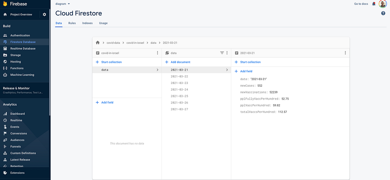
Task: Click covid-data in the breadcrumb
Action: [x=113, y=43]
